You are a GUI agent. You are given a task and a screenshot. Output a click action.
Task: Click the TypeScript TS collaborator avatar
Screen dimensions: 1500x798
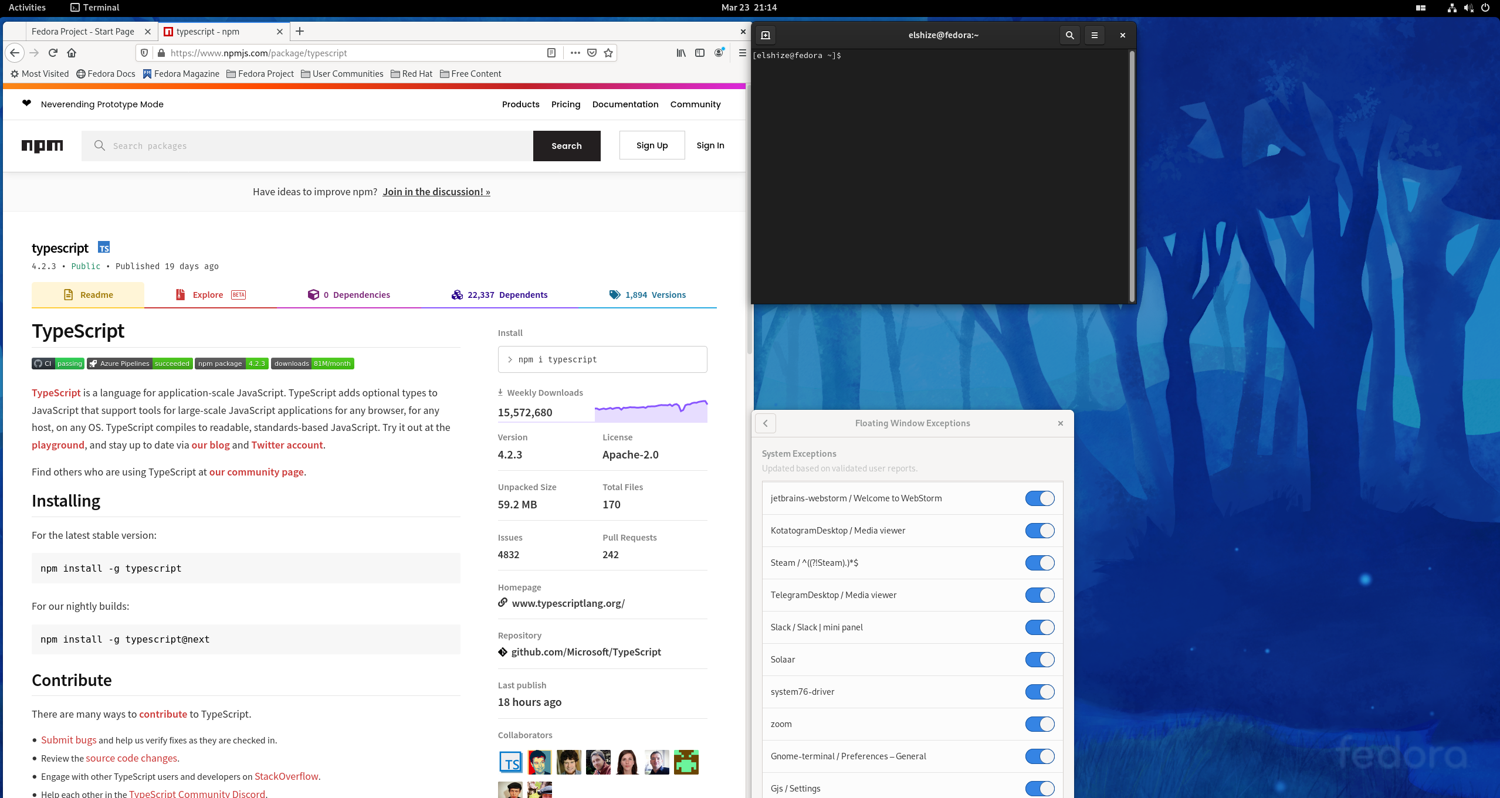(x=510, y=762)
